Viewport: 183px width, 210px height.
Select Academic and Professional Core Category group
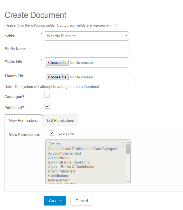[82, 149]
